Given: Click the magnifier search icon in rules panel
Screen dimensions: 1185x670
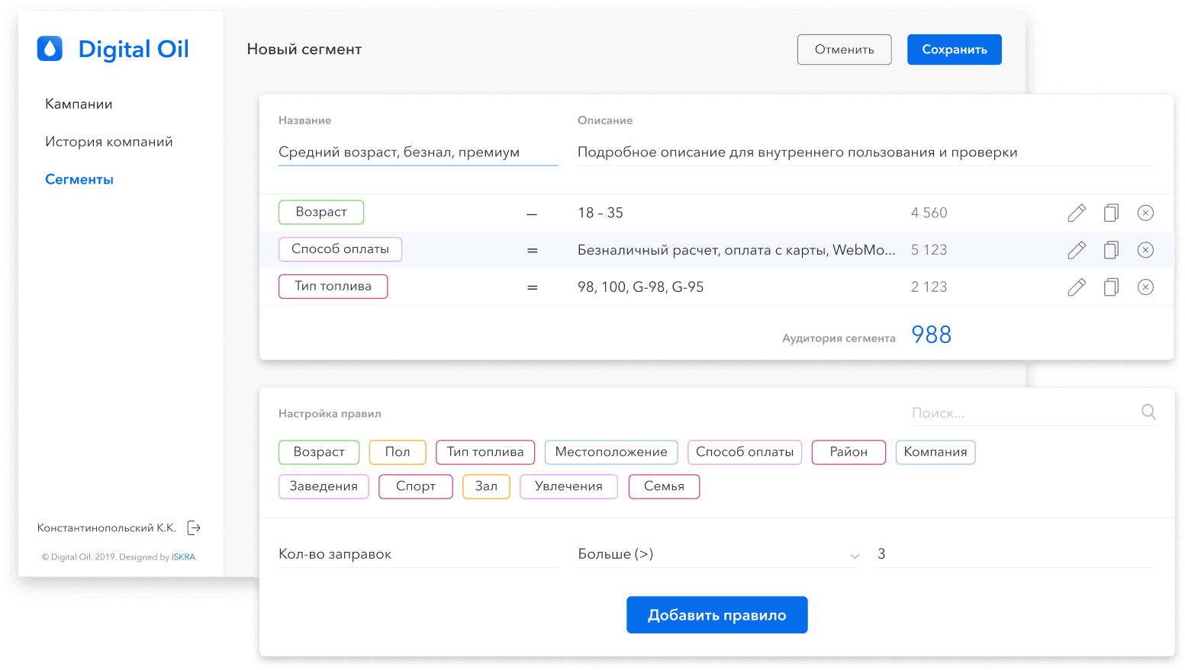Looking at the screenshot, I should coord(1148,412).
